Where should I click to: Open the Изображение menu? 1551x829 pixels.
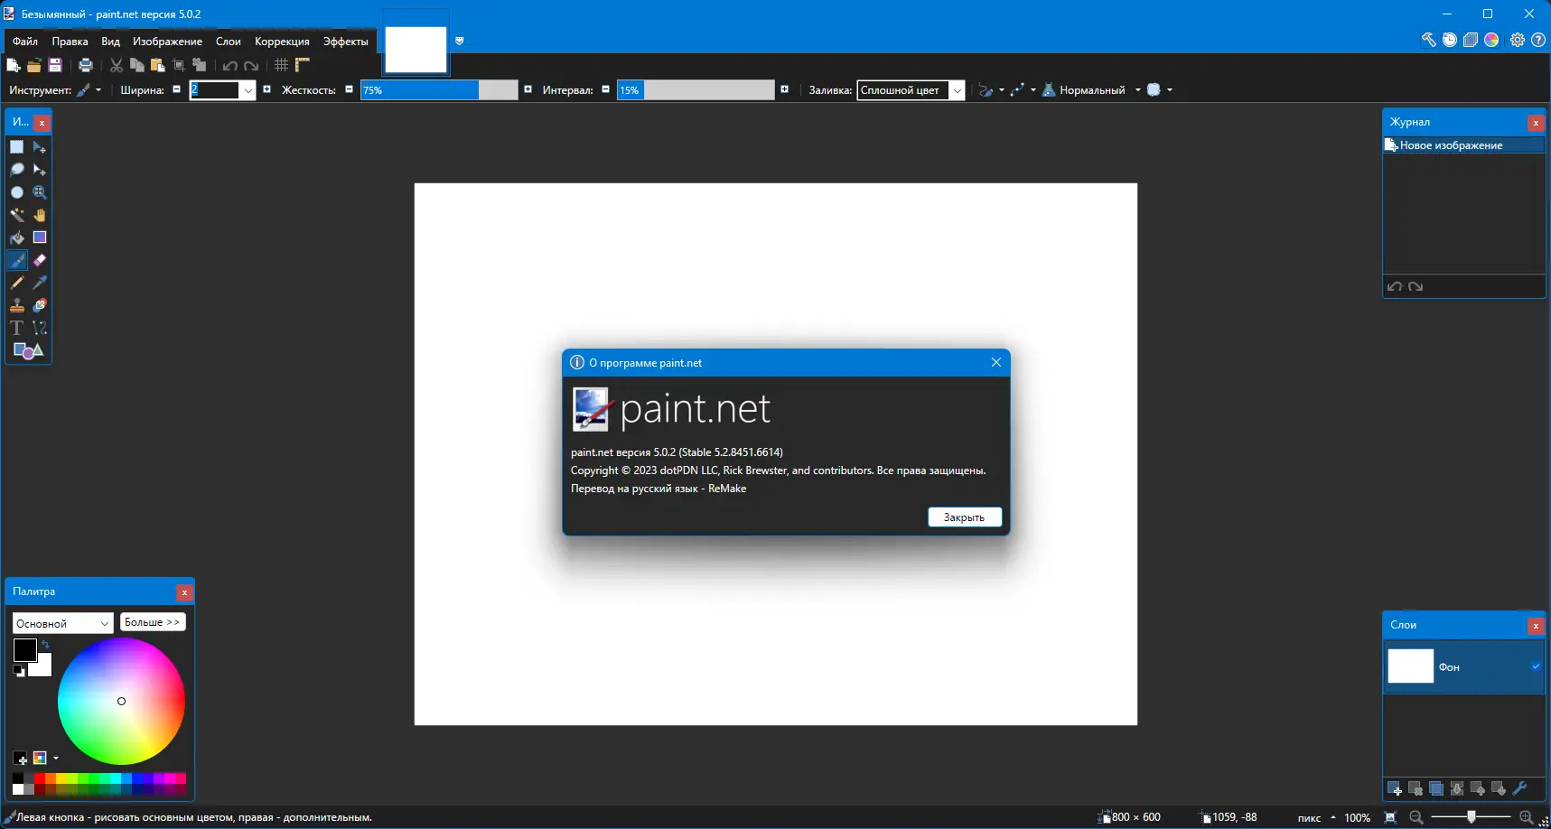coord(167,42)
